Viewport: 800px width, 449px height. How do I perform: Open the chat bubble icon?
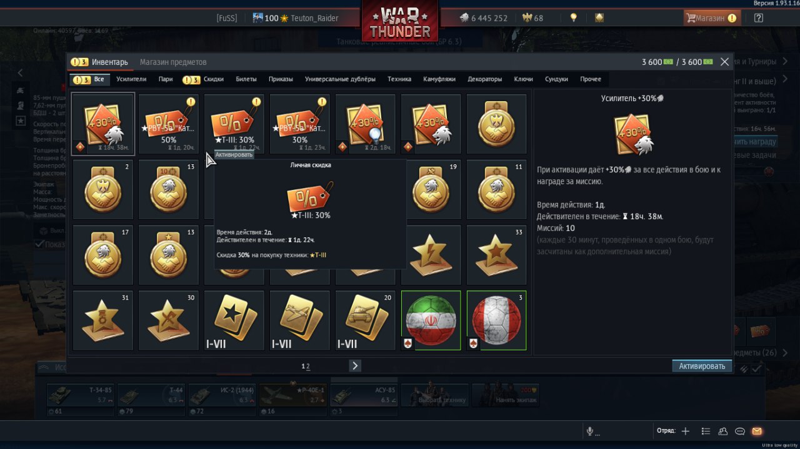[x=740, y=431]
